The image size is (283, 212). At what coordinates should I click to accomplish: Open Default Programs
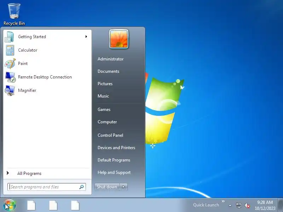pyautogui.click(x=114, y=160)
